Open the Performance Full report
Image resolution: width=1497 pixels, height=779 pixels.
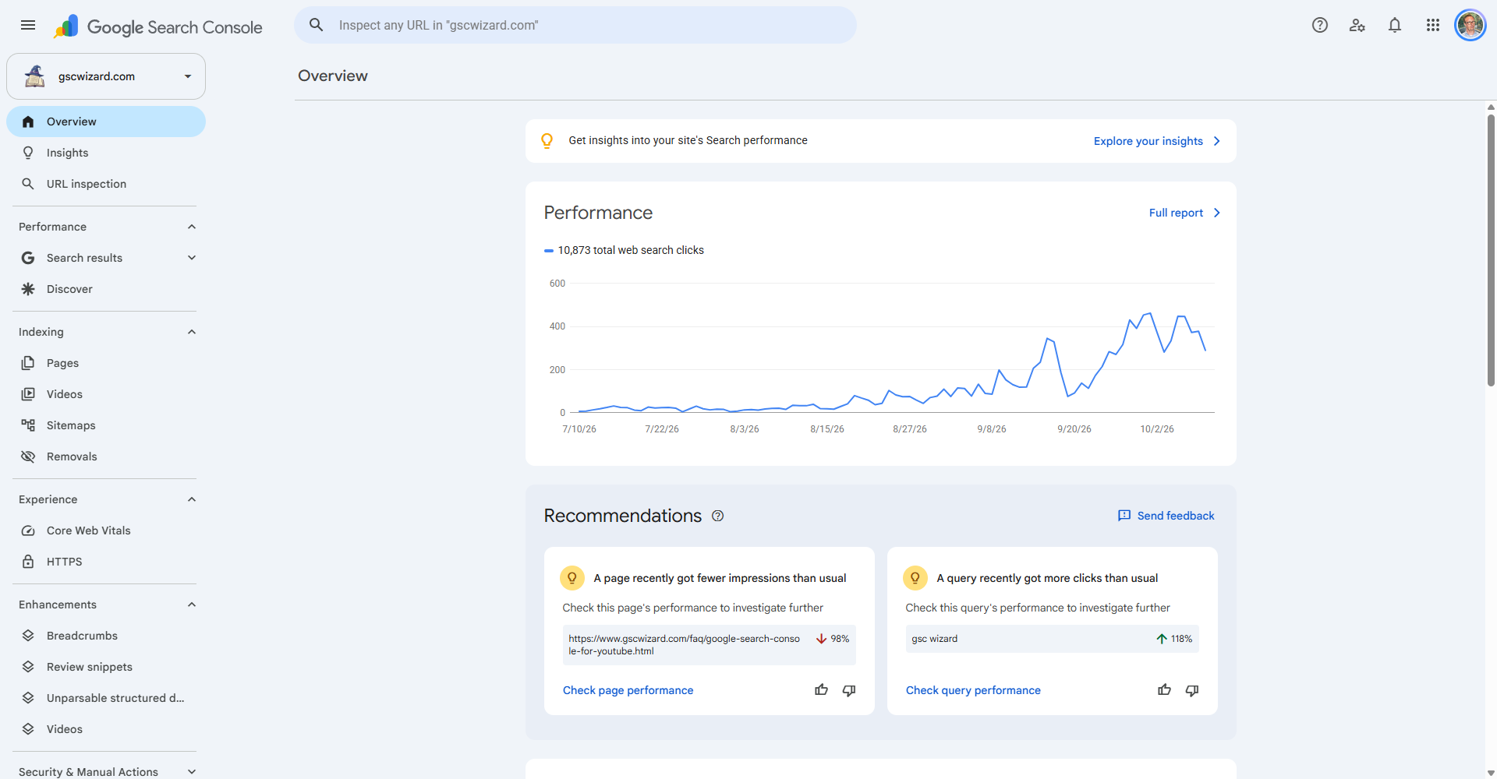coord(1184,213)
